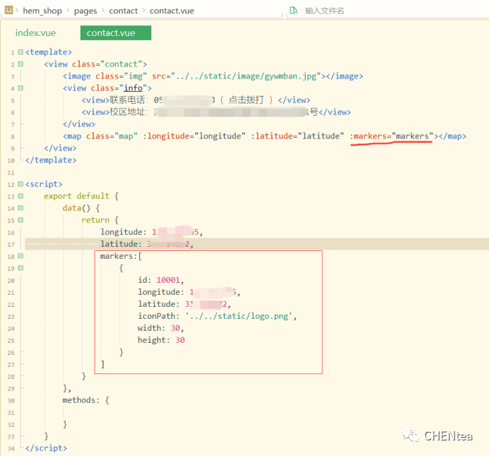Click the 联系电话 text on line 5
Image resolution: width=489 pixels, height=456 pixels.
tap(127, 100)
